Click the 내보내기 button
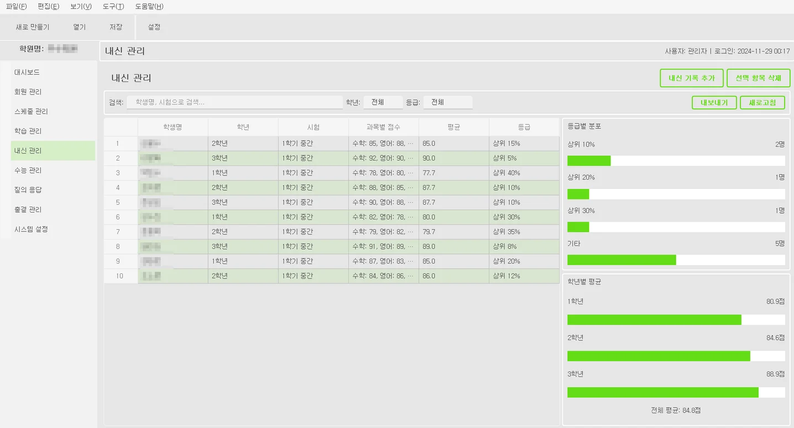The image size is (794, 428). tap(714, 103)
